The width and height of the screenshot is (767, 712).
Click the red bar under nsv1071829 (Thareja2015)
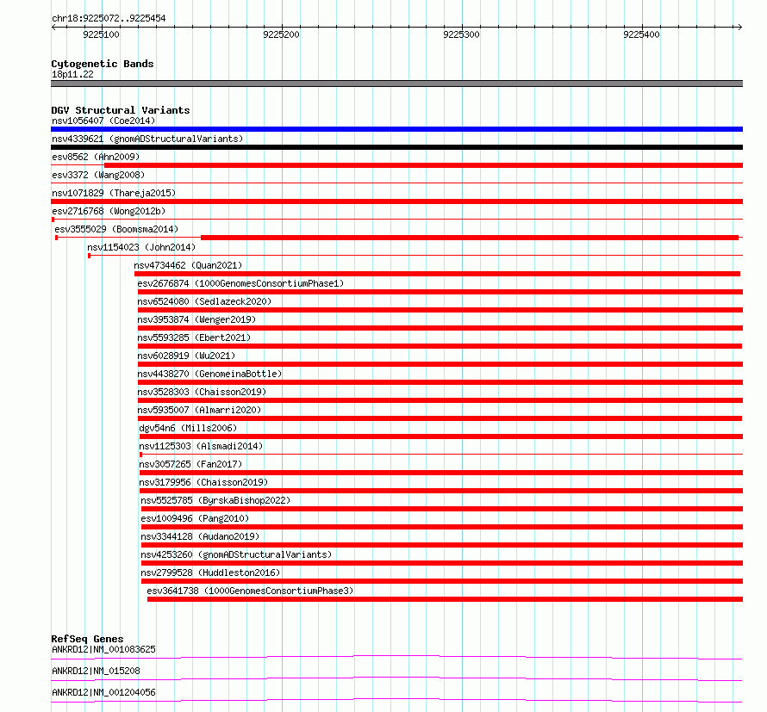pos(396,201)
